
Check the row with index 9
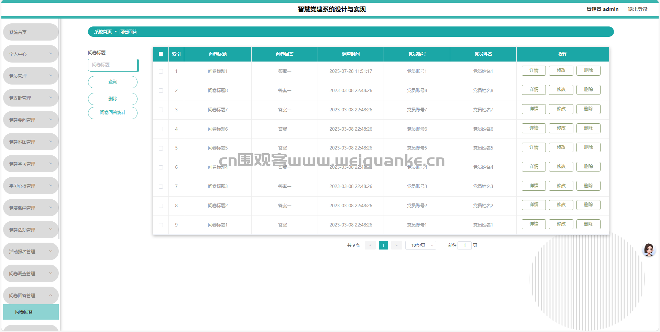tap(161, 225)
